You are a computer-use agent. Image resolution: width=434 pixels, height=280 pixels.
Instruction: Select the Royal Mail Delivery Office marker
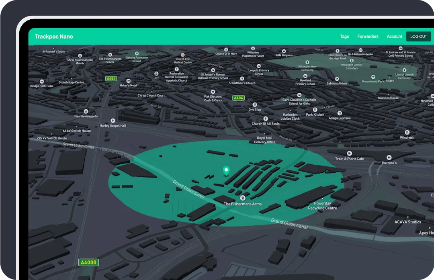[264, 133]
